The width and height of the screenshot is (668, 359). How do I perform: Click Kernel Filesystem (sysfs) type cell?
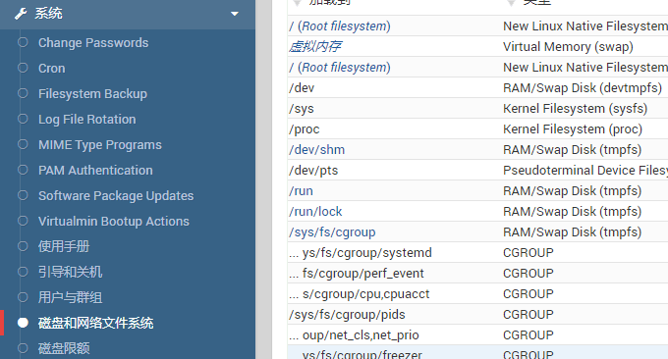(x=575, y=109)
